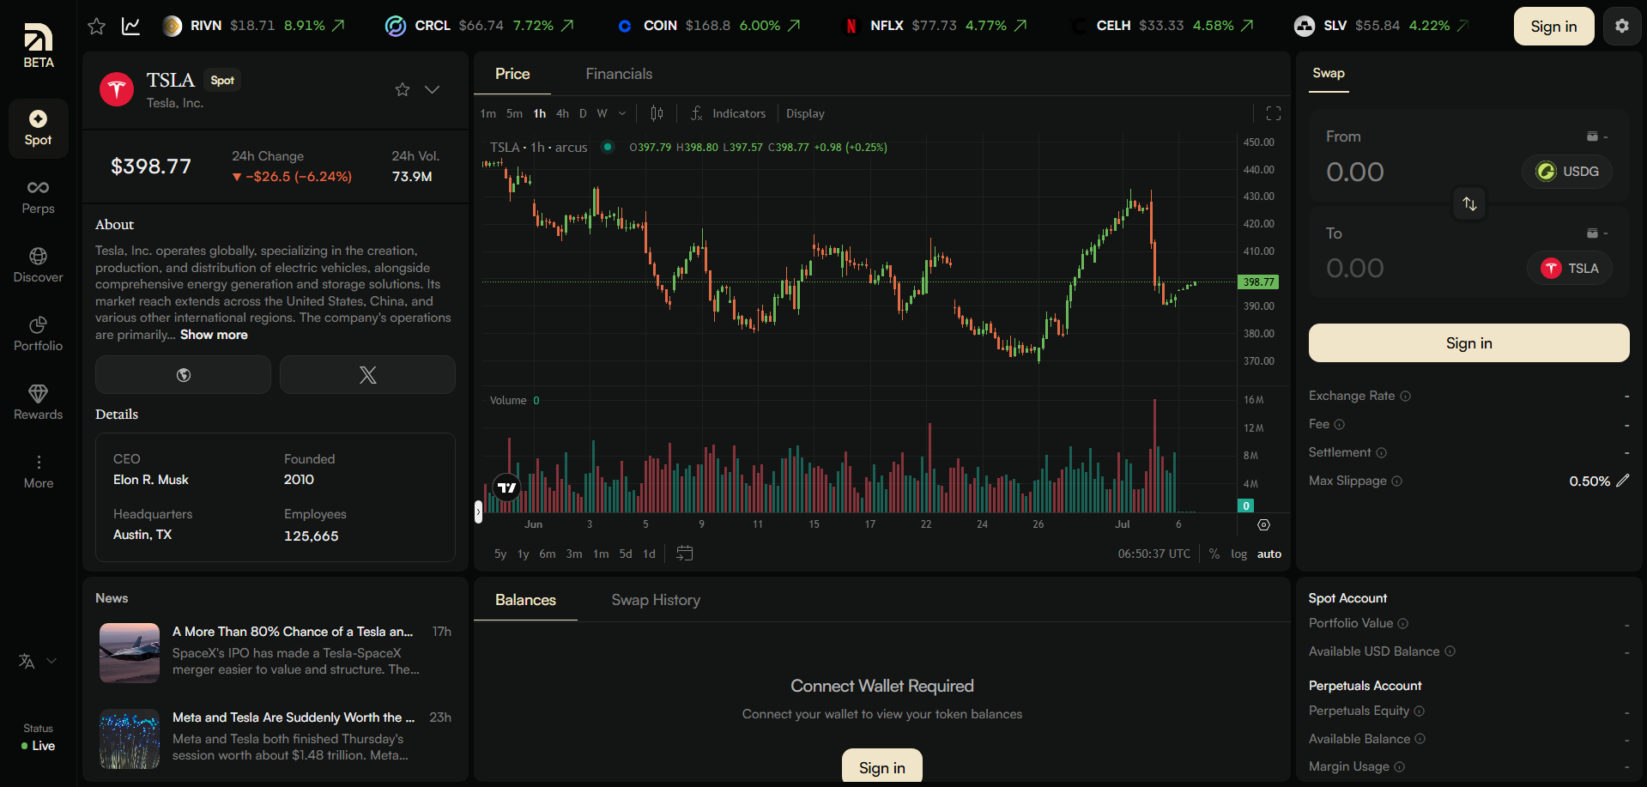Open the Indicators menu
The height and width of the screenshot is (787, 1647).
728,113
